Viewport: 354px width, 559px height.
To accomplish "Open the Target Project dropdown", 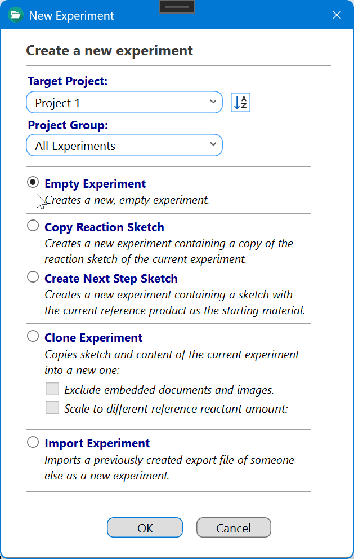I will pos(124,103).
